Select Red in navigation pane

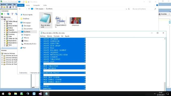coord(24,48)
